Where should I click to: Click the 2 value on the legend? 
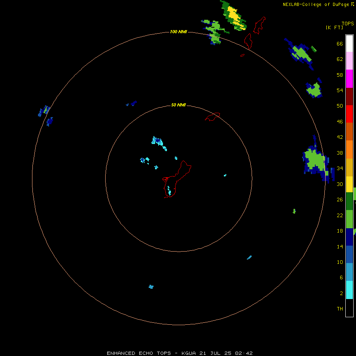(x=341, y=294)
